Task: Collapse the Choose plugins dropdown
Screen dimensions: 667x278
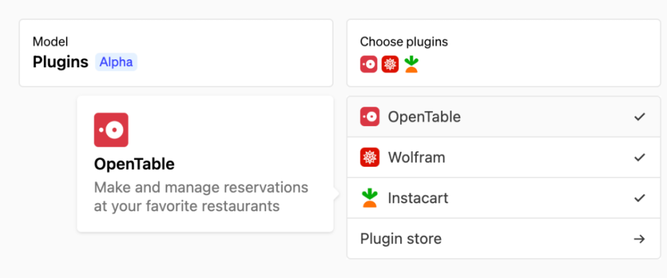Action: (503, 53)
